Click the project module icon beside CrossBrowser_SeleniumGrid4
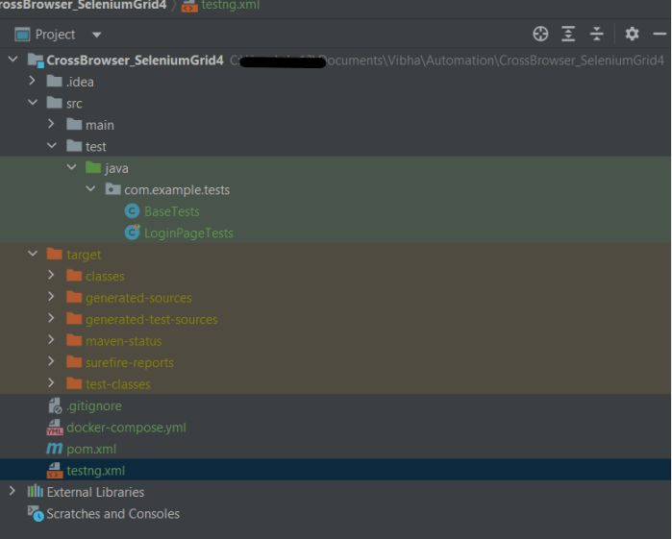This screenshot has width=672, height=539. click(x=36, y=60)
